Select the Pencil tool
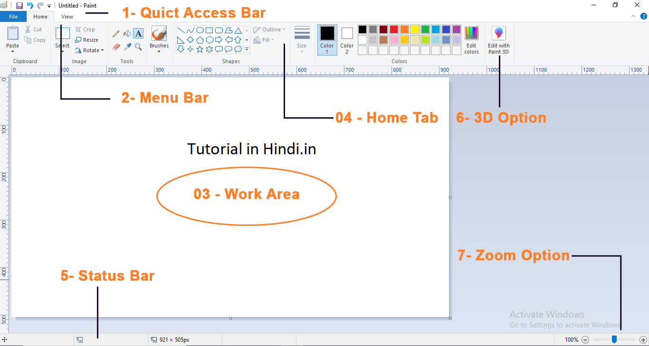The image size is (649, 346). (x=116, y=34)
